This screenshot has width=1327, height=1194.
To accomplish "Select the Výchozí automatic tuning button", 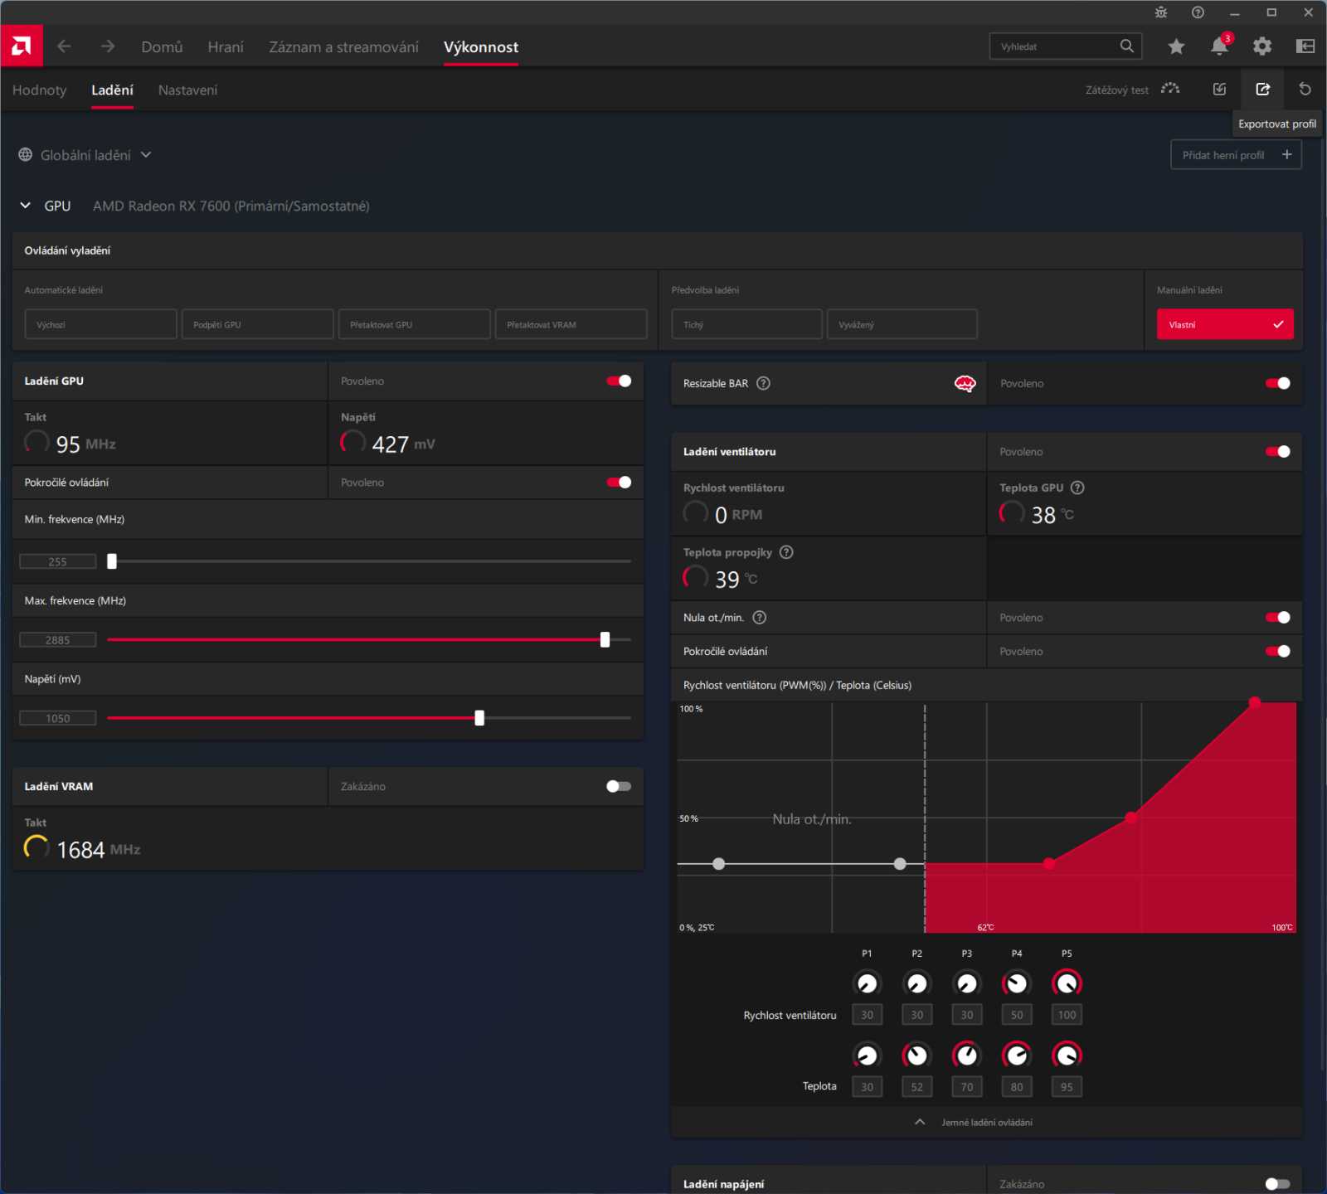I will [101, 324].
